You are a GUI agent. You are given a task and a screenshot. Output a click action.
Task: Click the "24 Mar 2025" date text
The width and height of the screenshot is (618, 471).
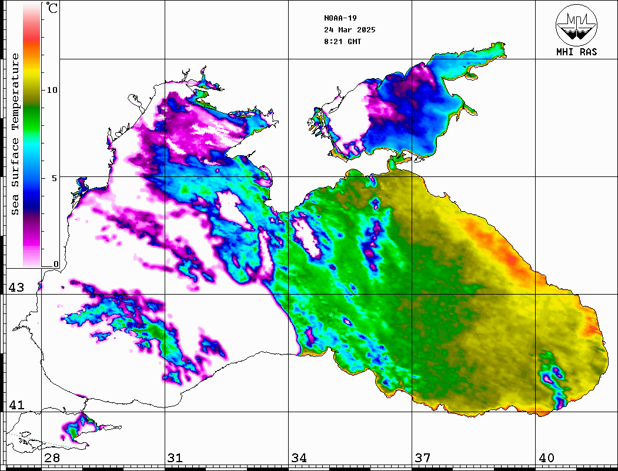[x=350, y=30]
